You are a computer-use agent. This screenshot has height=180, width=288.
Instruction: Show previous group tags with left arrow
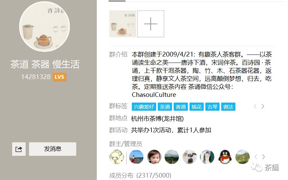255,107
